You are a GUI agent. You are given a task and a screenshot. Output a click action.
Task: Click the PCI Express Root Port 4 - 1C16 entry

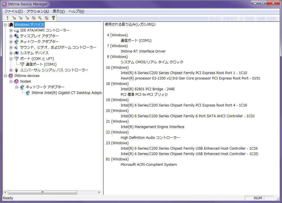(x=184, y=105)
